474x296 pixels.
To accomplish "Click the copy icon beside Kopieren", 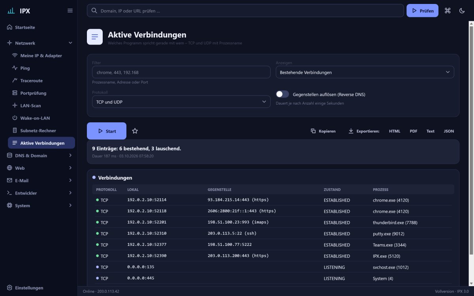I will click(313, 131).
